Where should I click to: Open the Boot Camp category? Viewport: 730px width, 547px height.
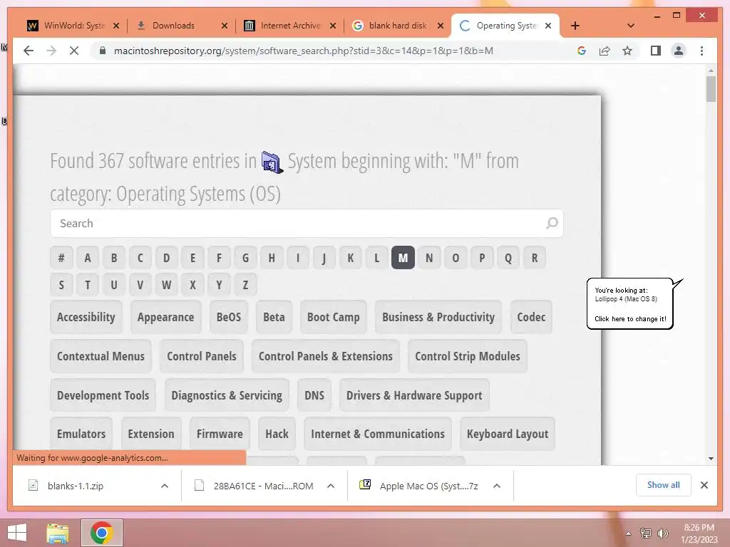pos(334,317)
